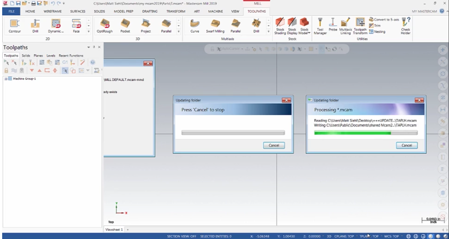This screenshot has height=239, width=449.
Task: Switch to the SURFACES ribbon tab
Action: pyautogui.click(x=77, y=11)
